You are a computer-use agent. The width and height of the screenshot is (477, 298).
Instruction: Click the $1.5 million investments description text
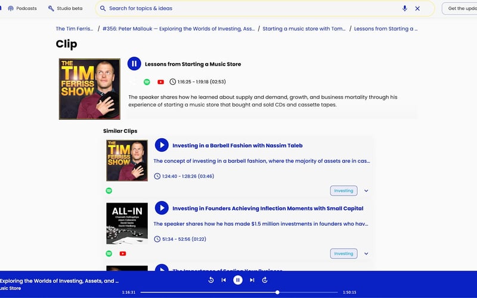tap(261, 224)
